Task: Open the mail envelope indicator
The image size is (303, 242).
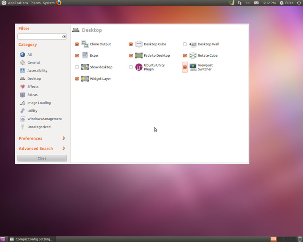Action: pos(256,3)
